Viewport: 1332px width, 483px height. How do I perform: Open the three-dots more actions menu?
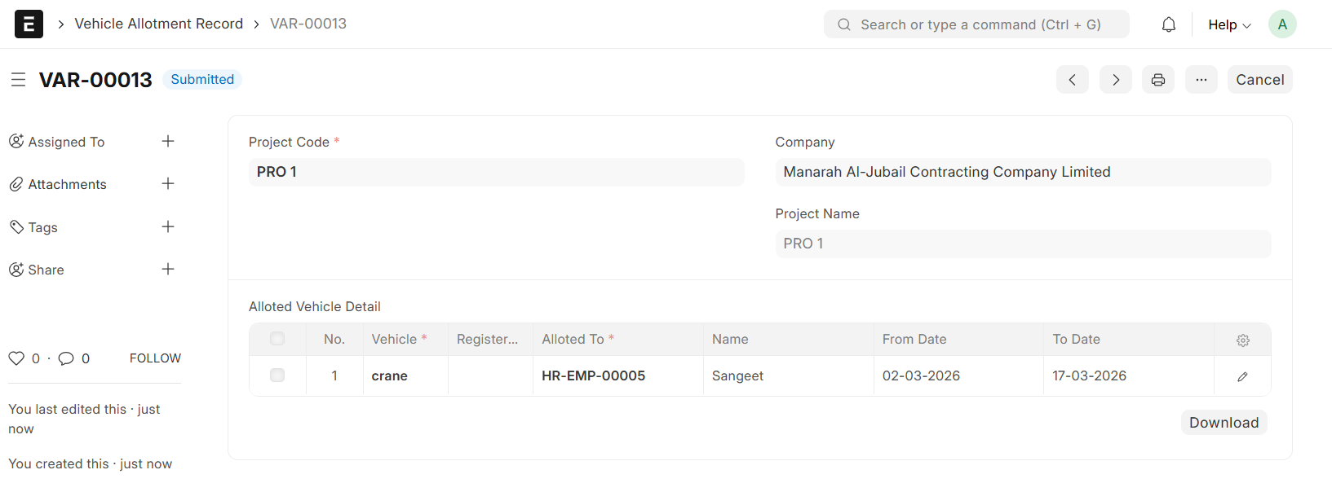point(1201,80)
